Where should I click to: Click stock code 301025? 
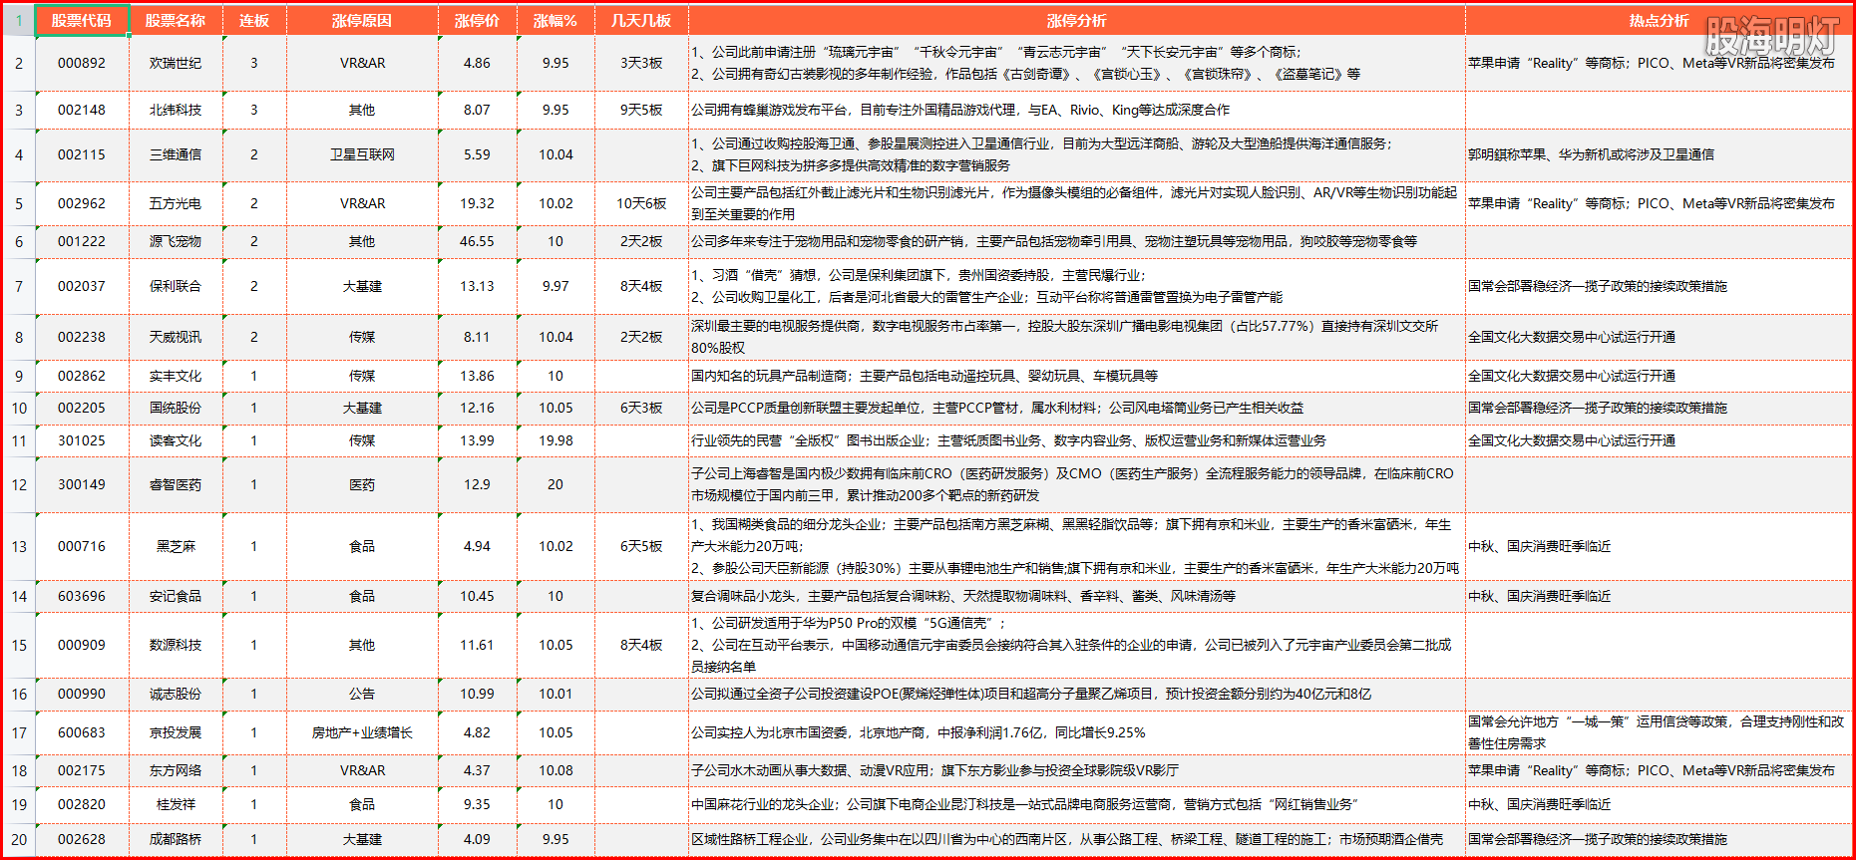pos(82,440)
